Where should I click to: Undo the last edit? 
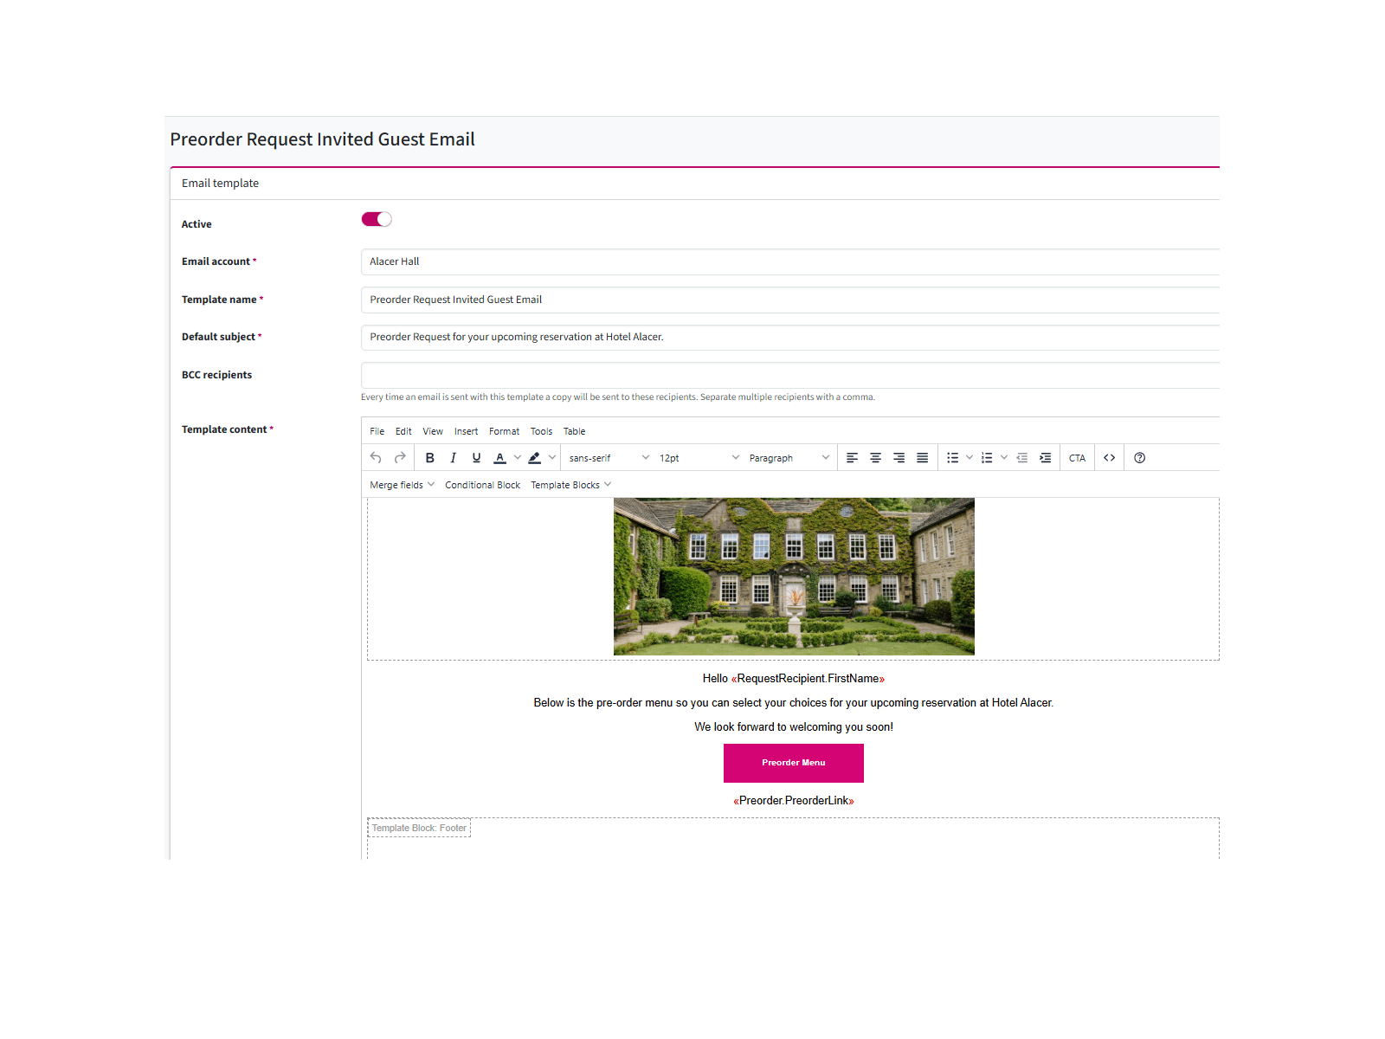376,458
